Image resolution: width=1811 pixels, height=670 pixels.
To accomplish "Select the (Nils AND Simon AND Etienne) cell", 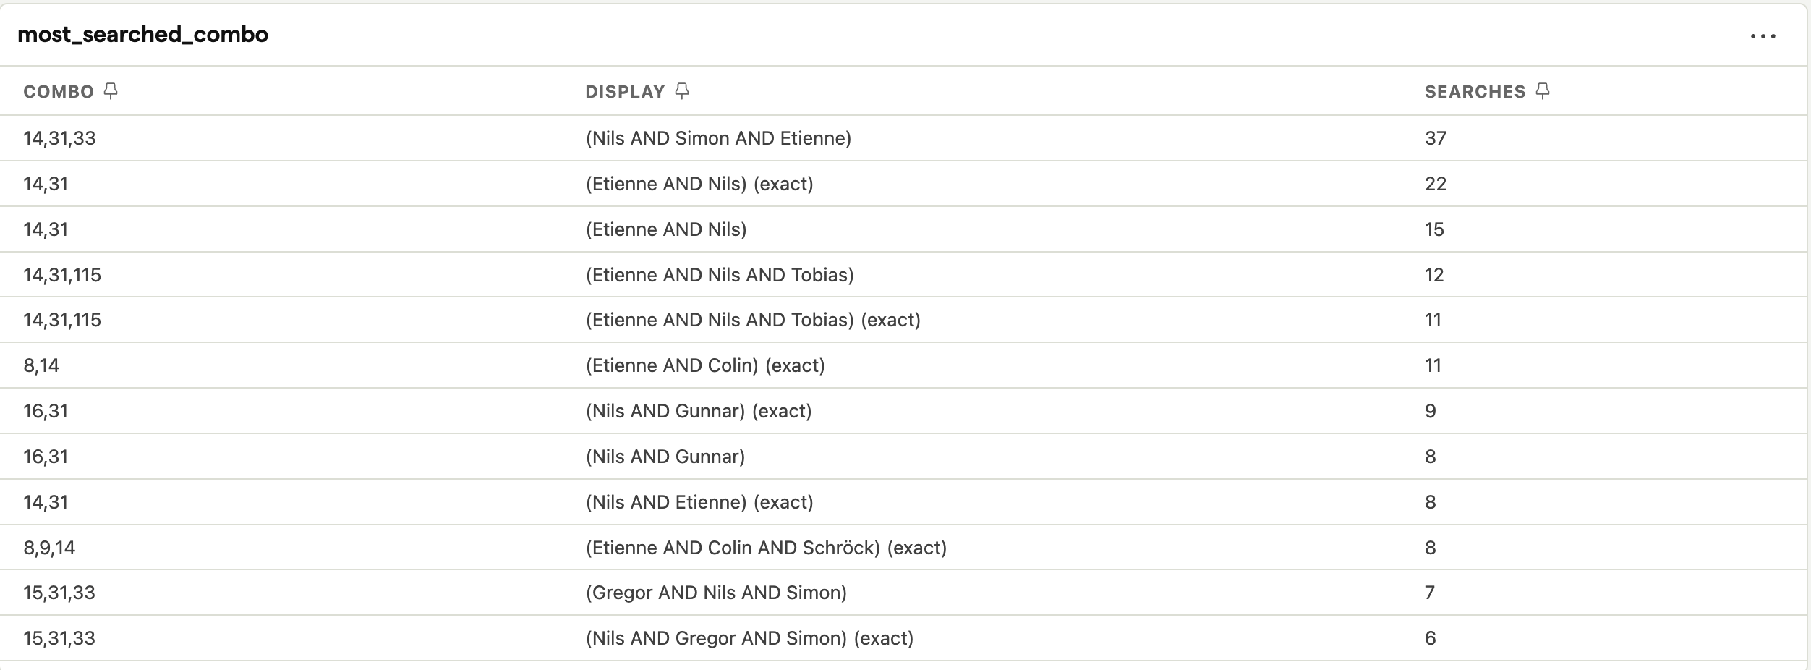I will 718,138.
